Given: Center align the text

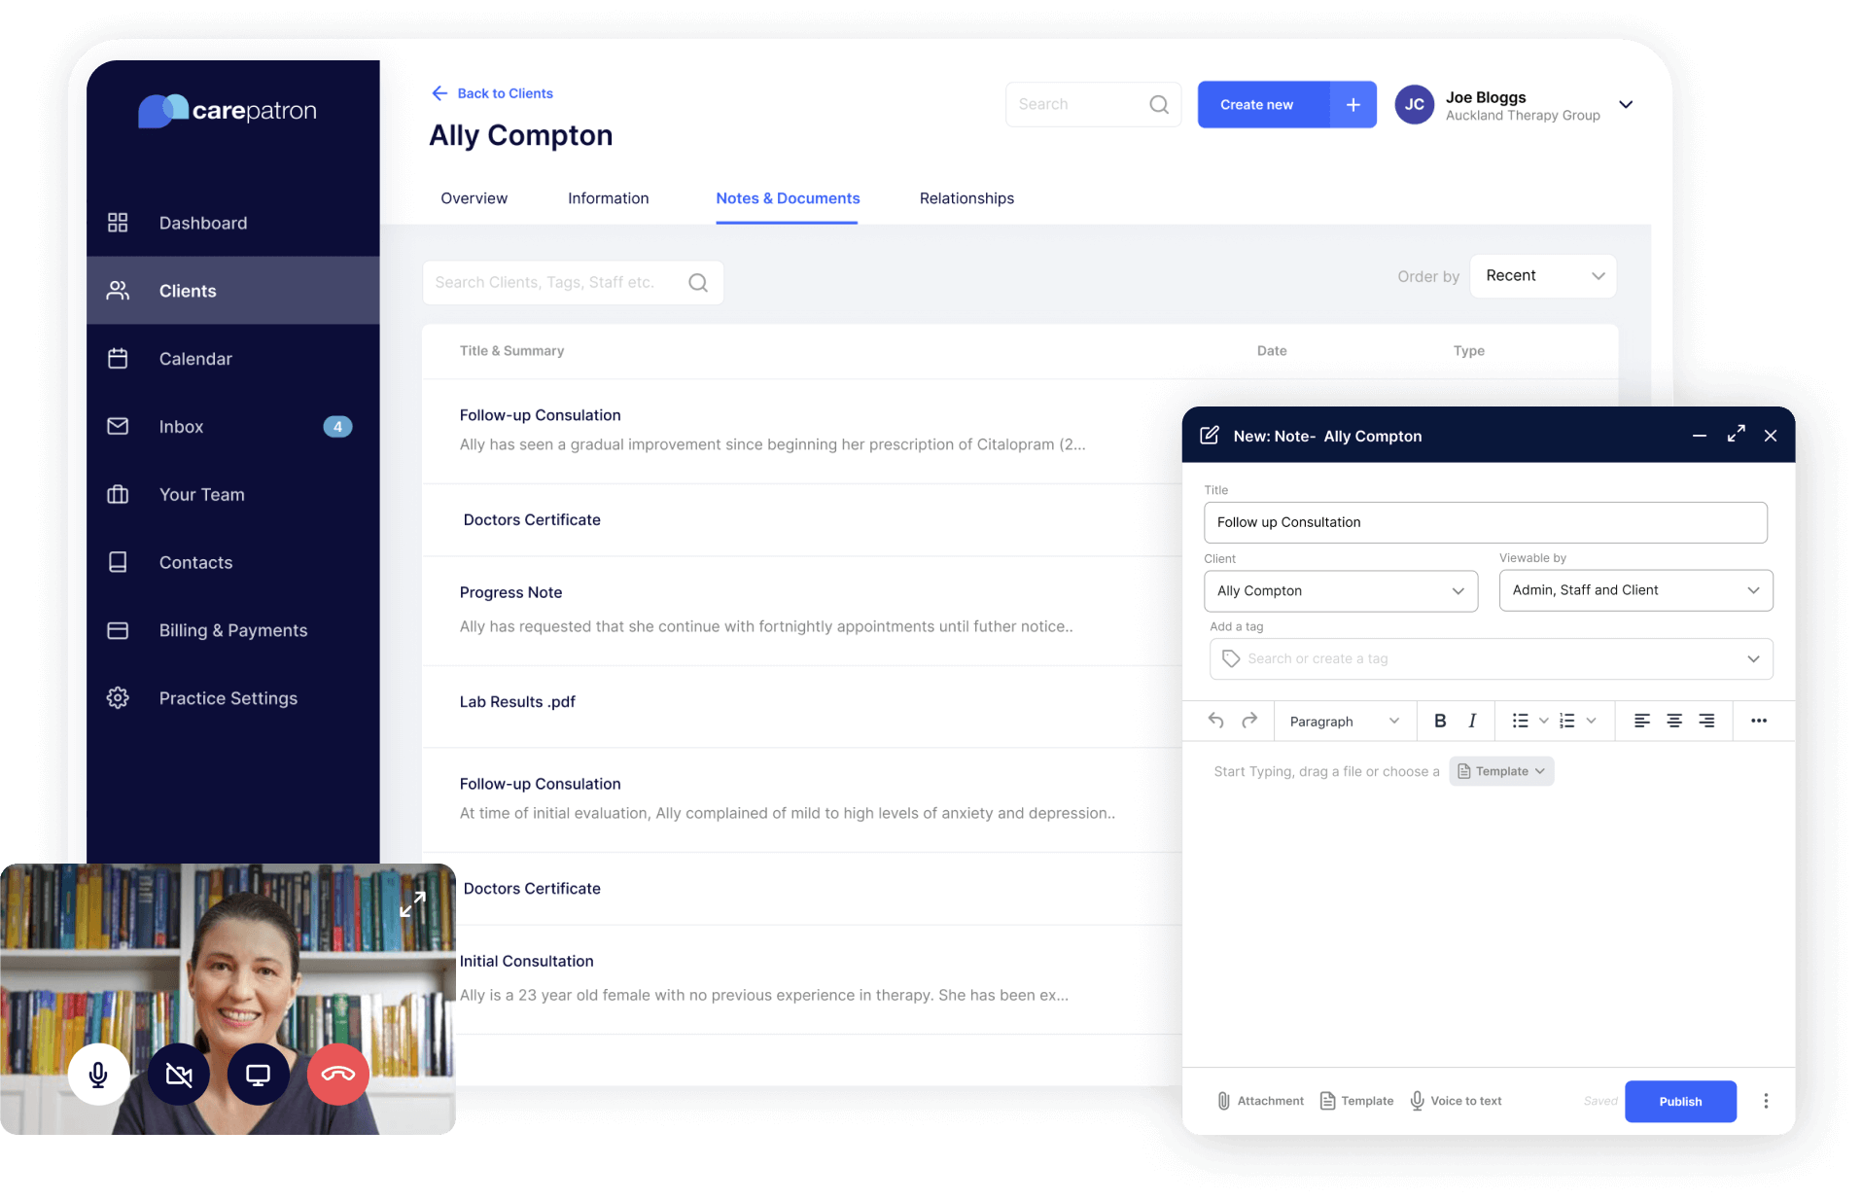Looking at the screenshot, I should coord(1674,721).
